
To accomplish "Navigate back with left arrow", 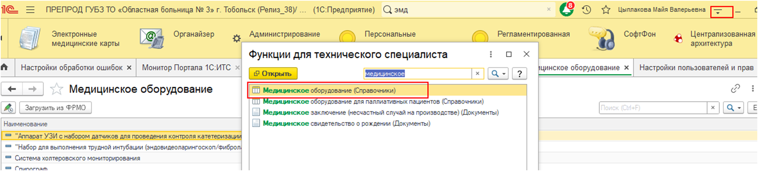I will [12, 89].
